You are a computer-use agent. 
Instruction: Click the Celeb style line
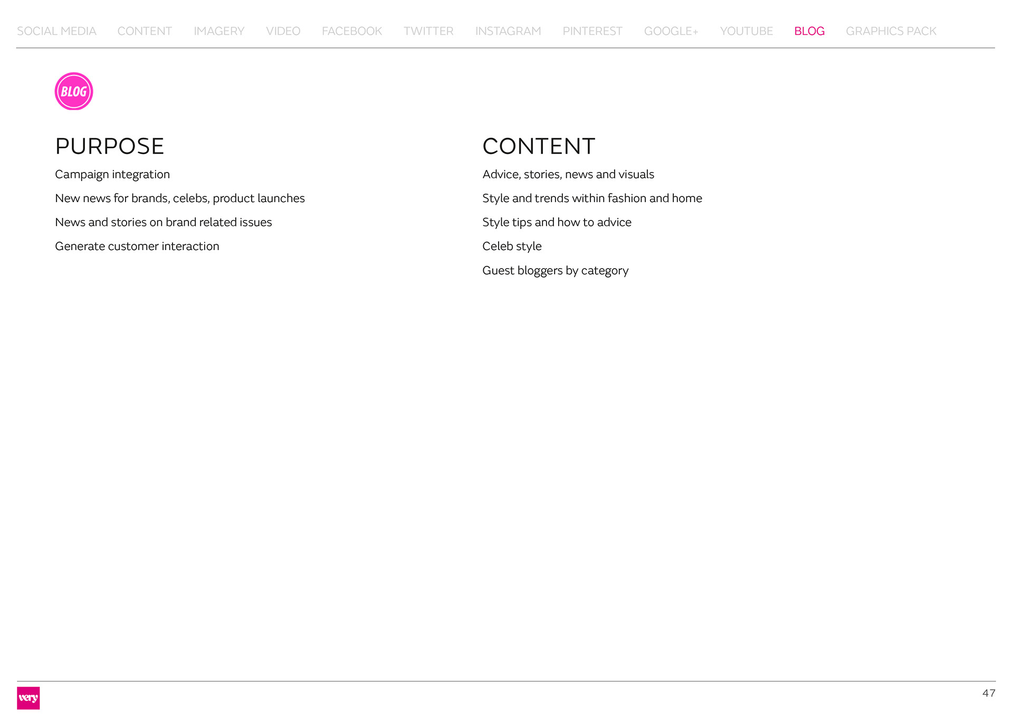point(512,246)
